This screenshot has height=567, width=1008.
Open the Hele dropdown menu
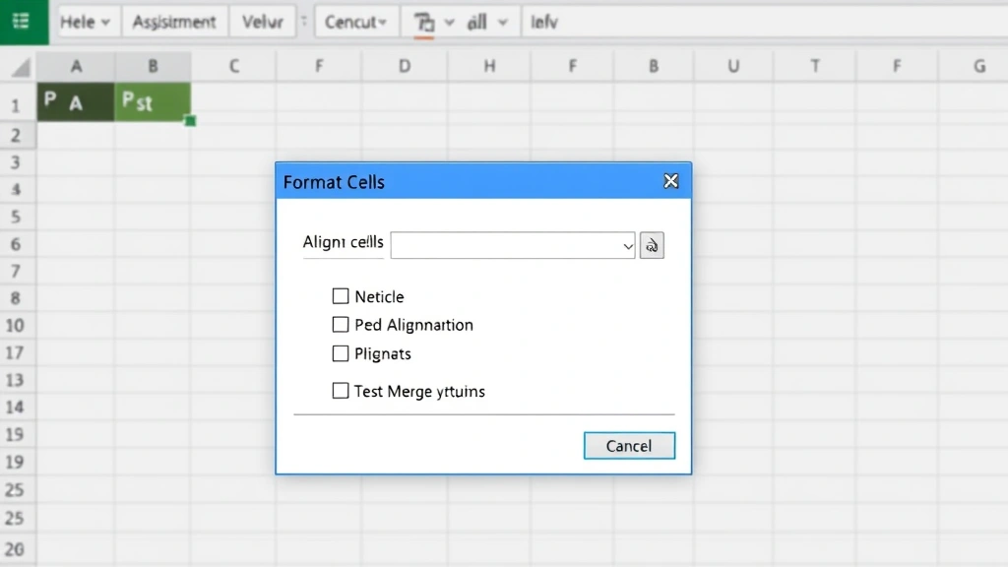86,21
